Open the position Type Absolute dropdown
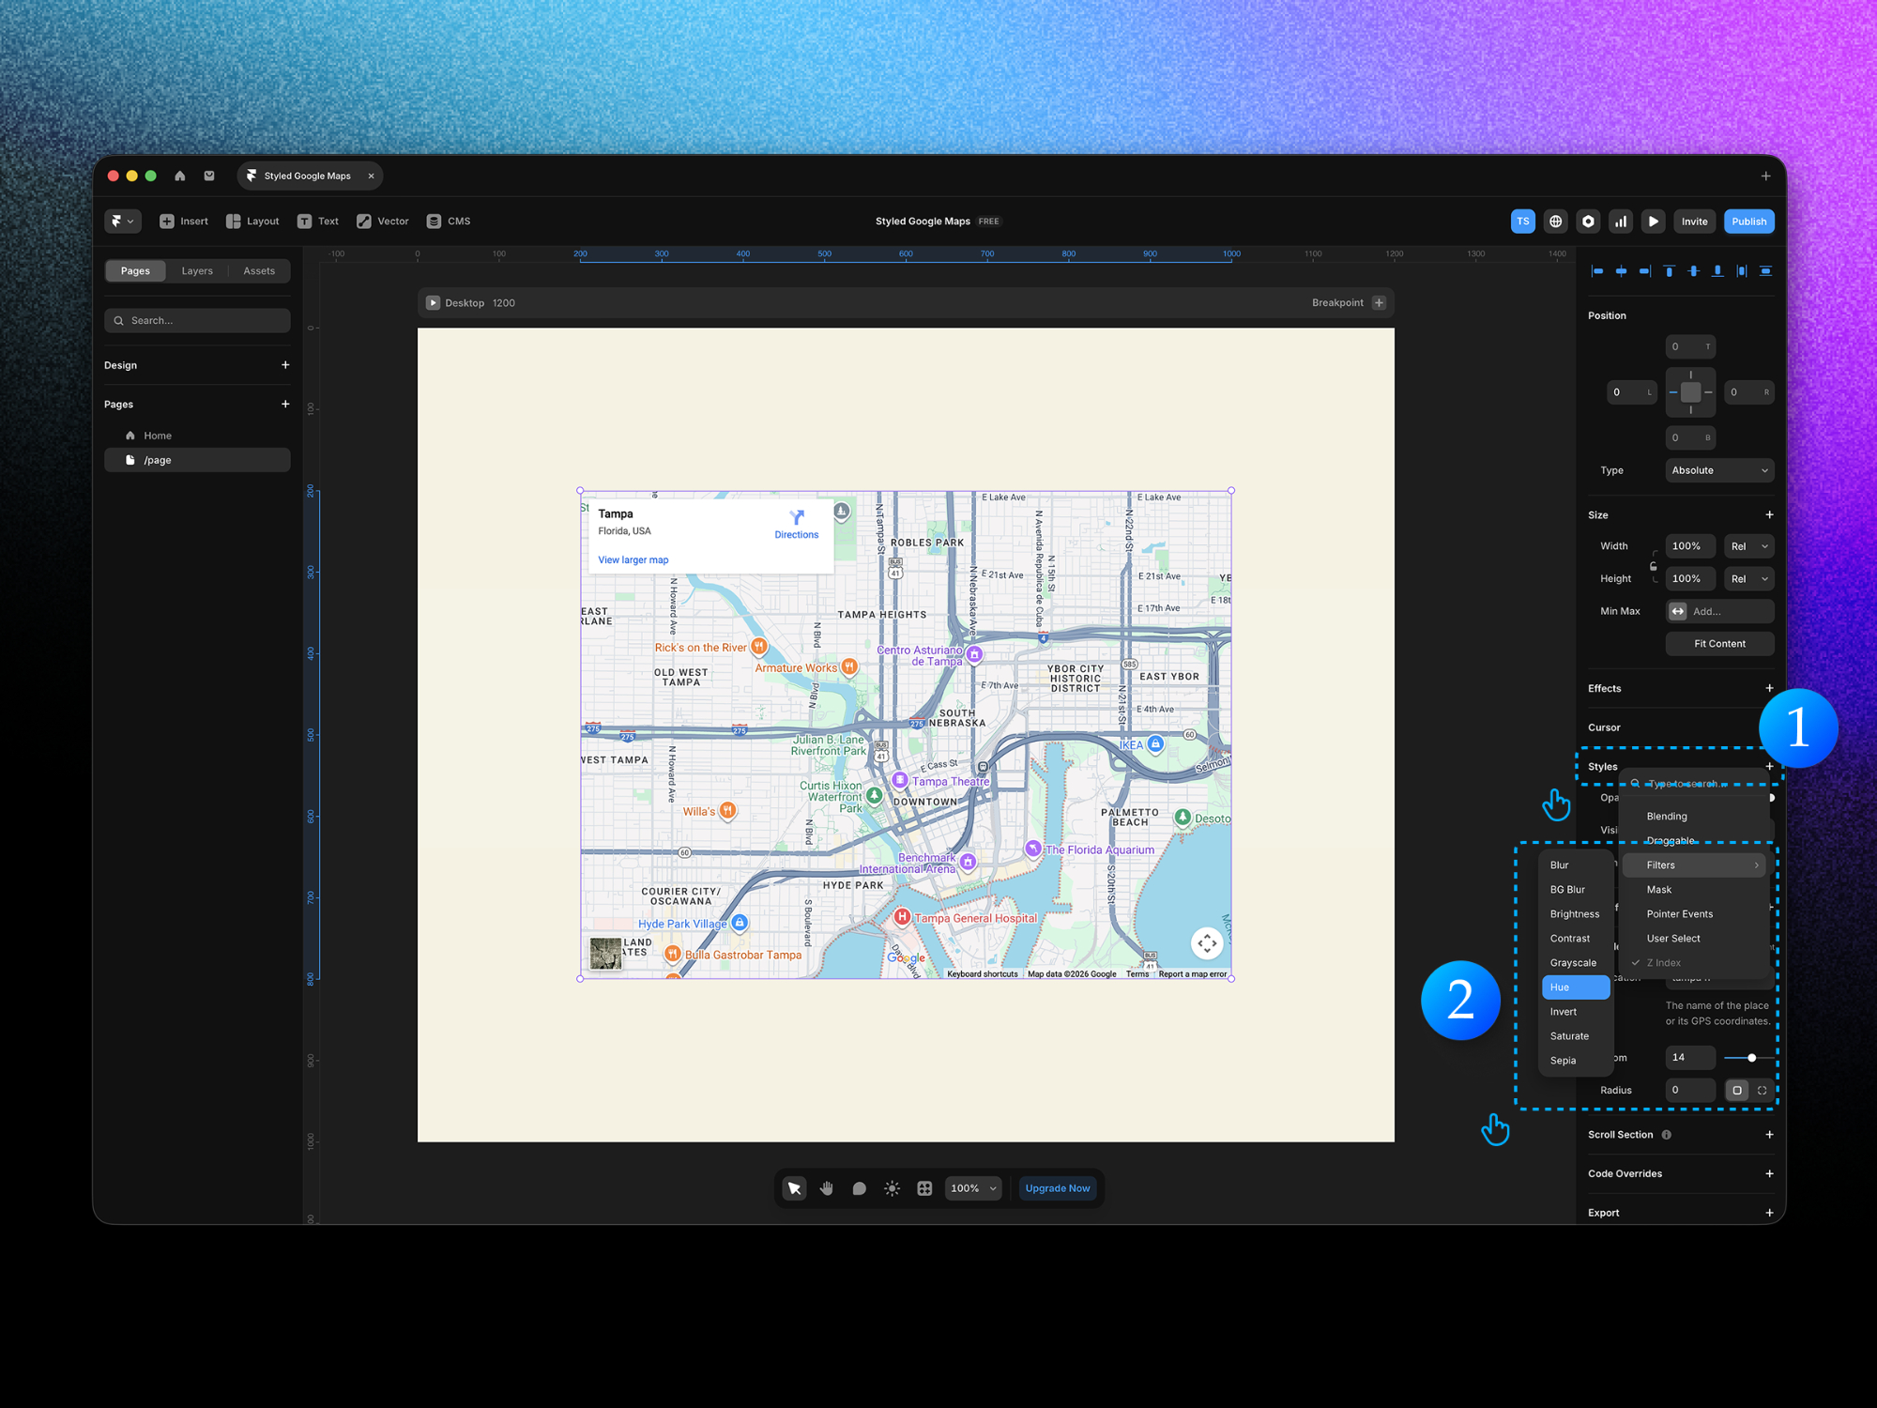The width and height of the screenshot is (1877, 1408). point(1719,470)
